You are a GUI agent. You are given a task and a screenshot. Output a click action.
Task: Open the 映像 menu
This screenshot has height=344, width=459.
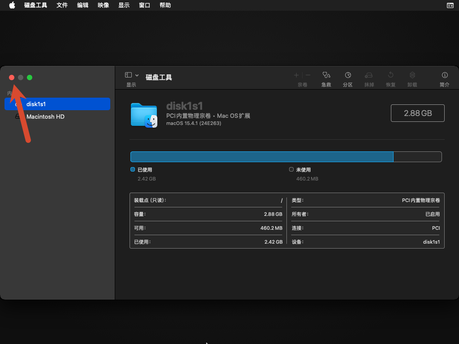tap(104, 5)
